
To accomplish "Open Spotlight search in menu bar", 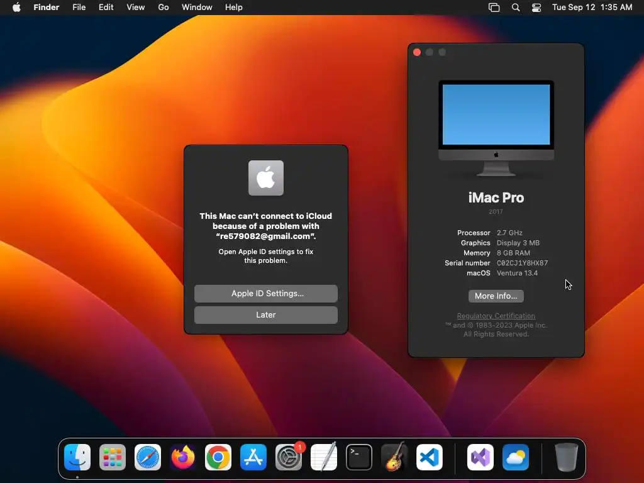I will (516, 8).
